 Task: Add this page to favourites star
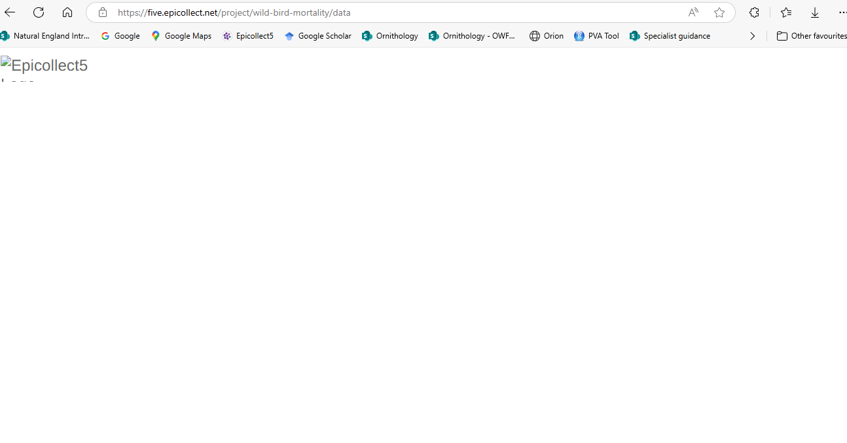pyautogui.click(x=719, y=12)
